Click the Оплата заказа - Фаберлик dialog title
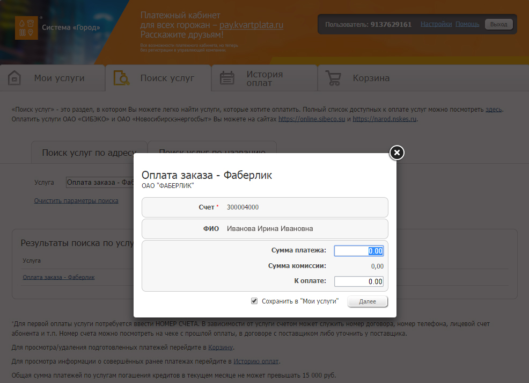Viewport: 529px width, 383px height. pos(207,175)
